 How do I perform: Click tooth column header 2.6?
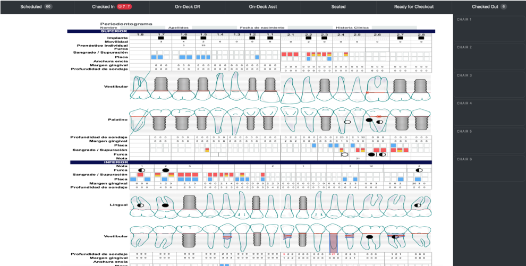coord(377,35)
